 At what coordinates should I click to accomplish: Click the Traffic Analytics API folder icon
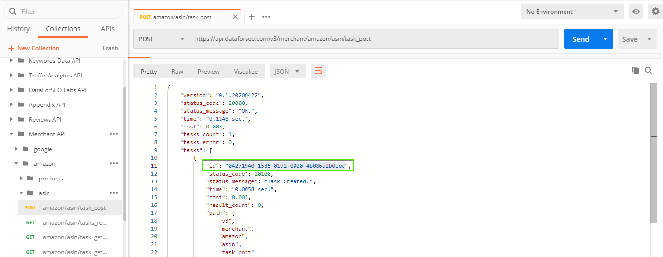point(20,76)
